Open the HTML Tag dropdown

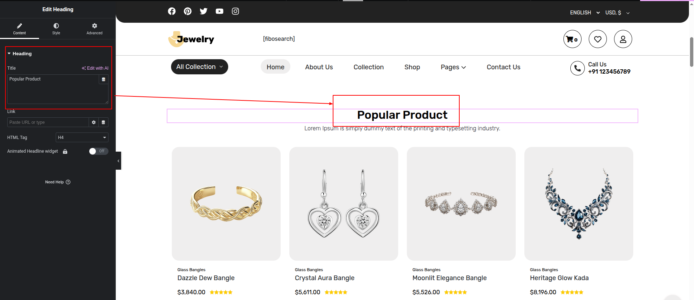tap(82, 138)
